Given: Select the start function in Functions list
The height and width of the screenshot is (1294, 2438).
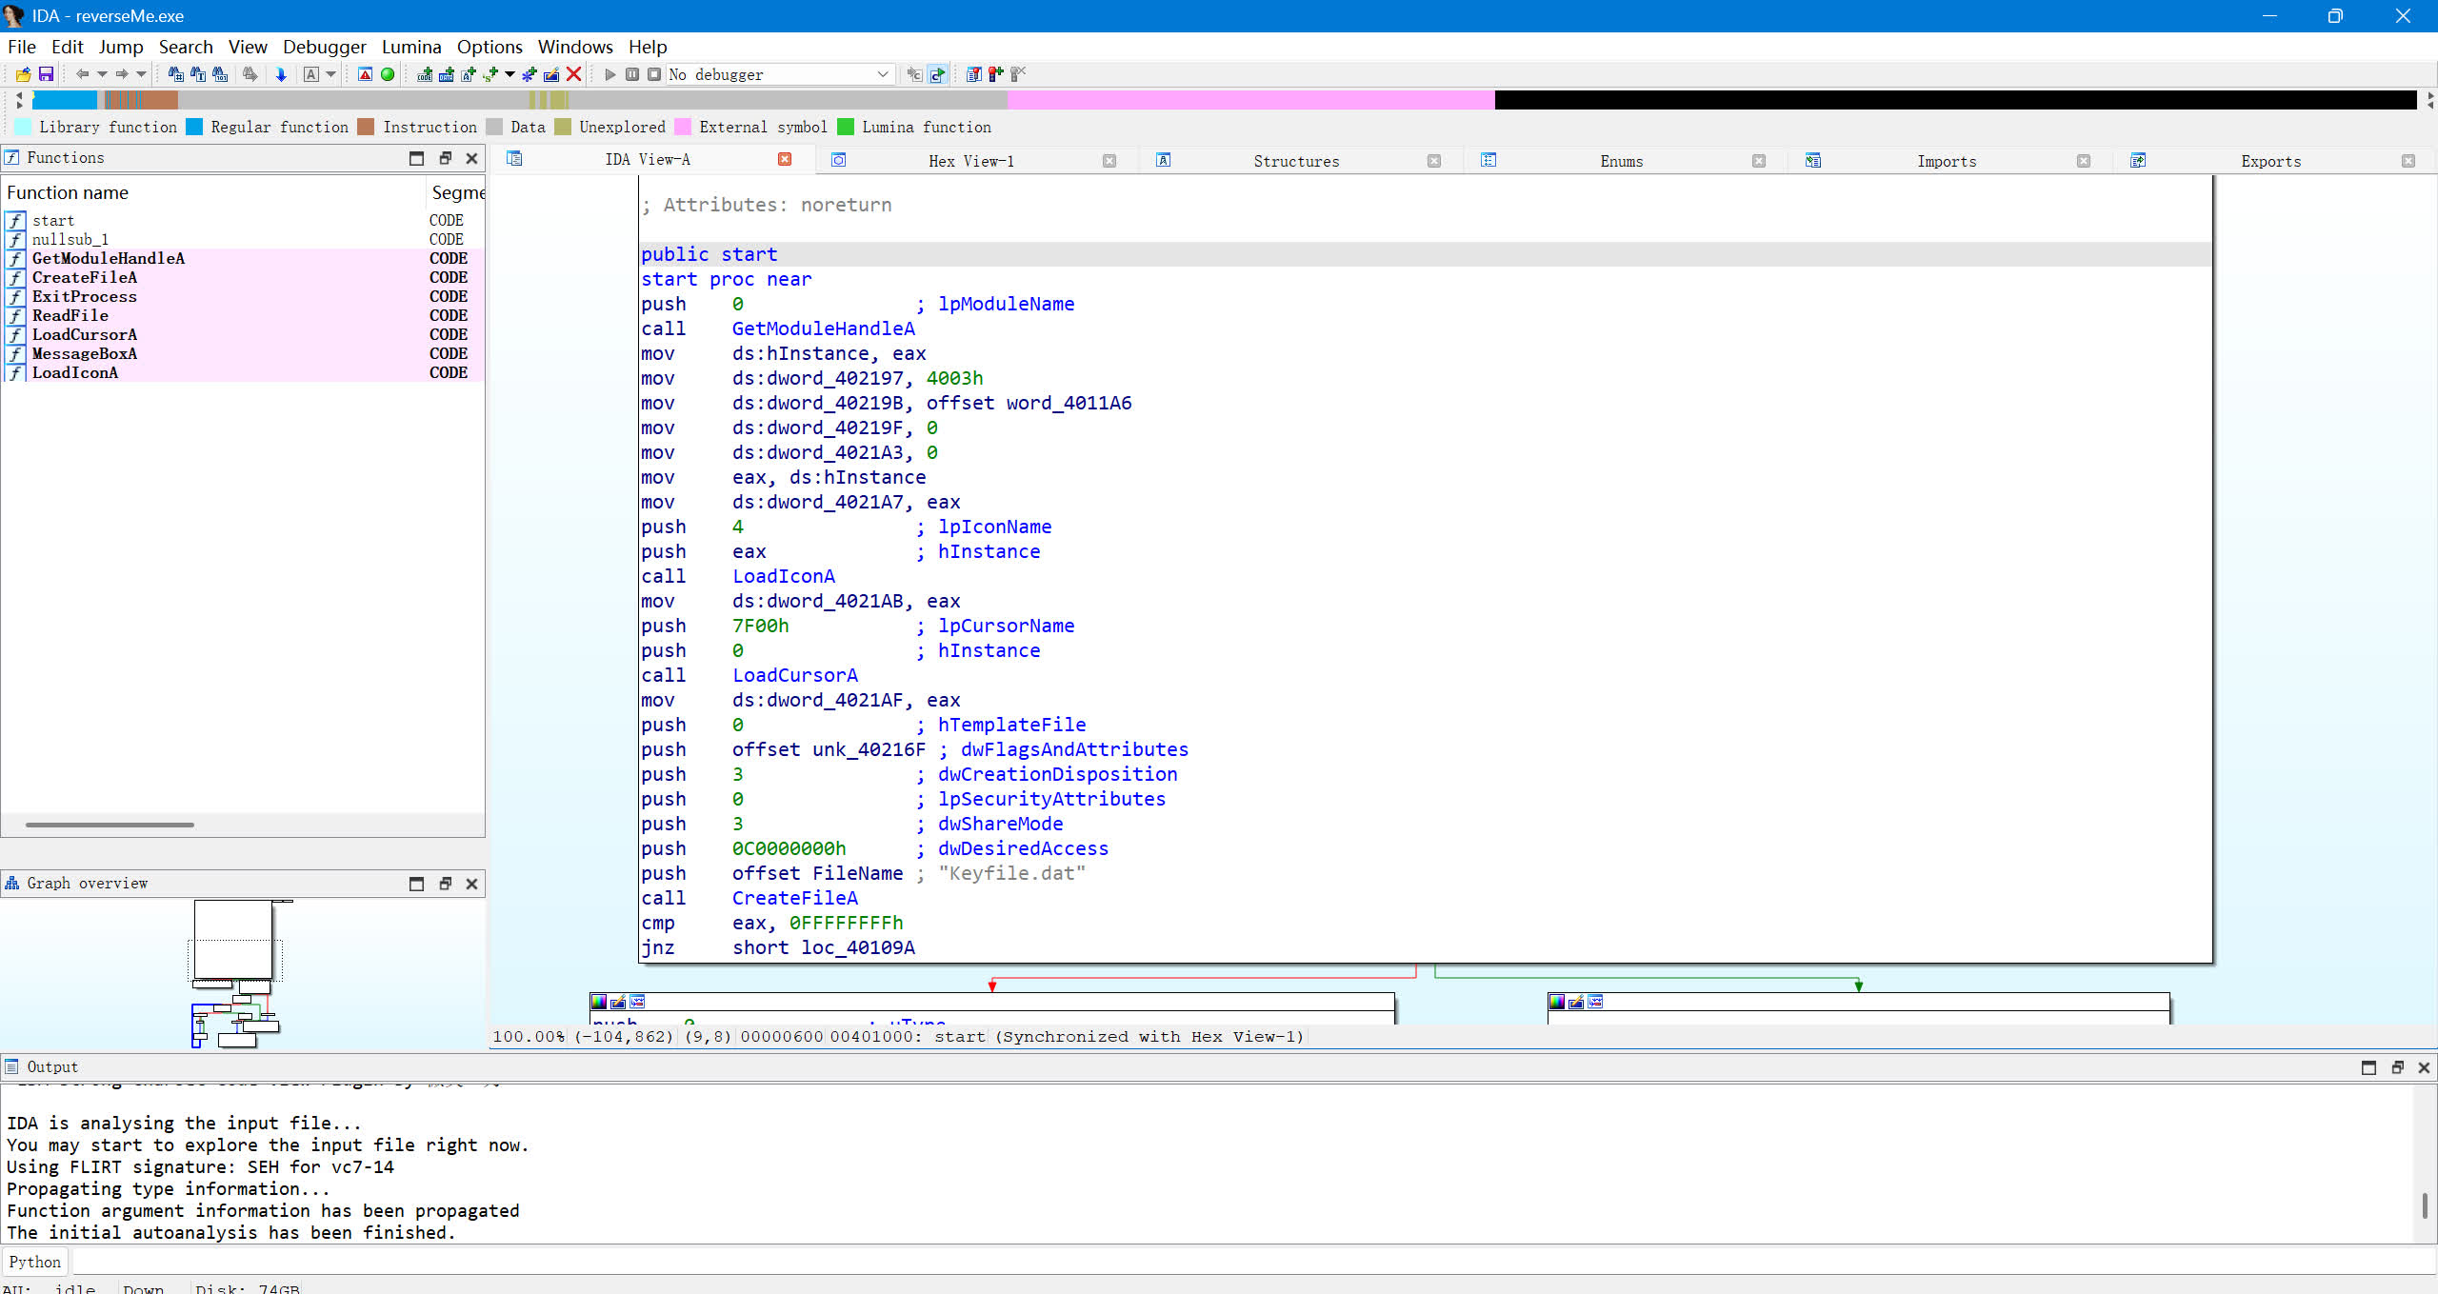Looking at the screenshot, I should [243, 220].
